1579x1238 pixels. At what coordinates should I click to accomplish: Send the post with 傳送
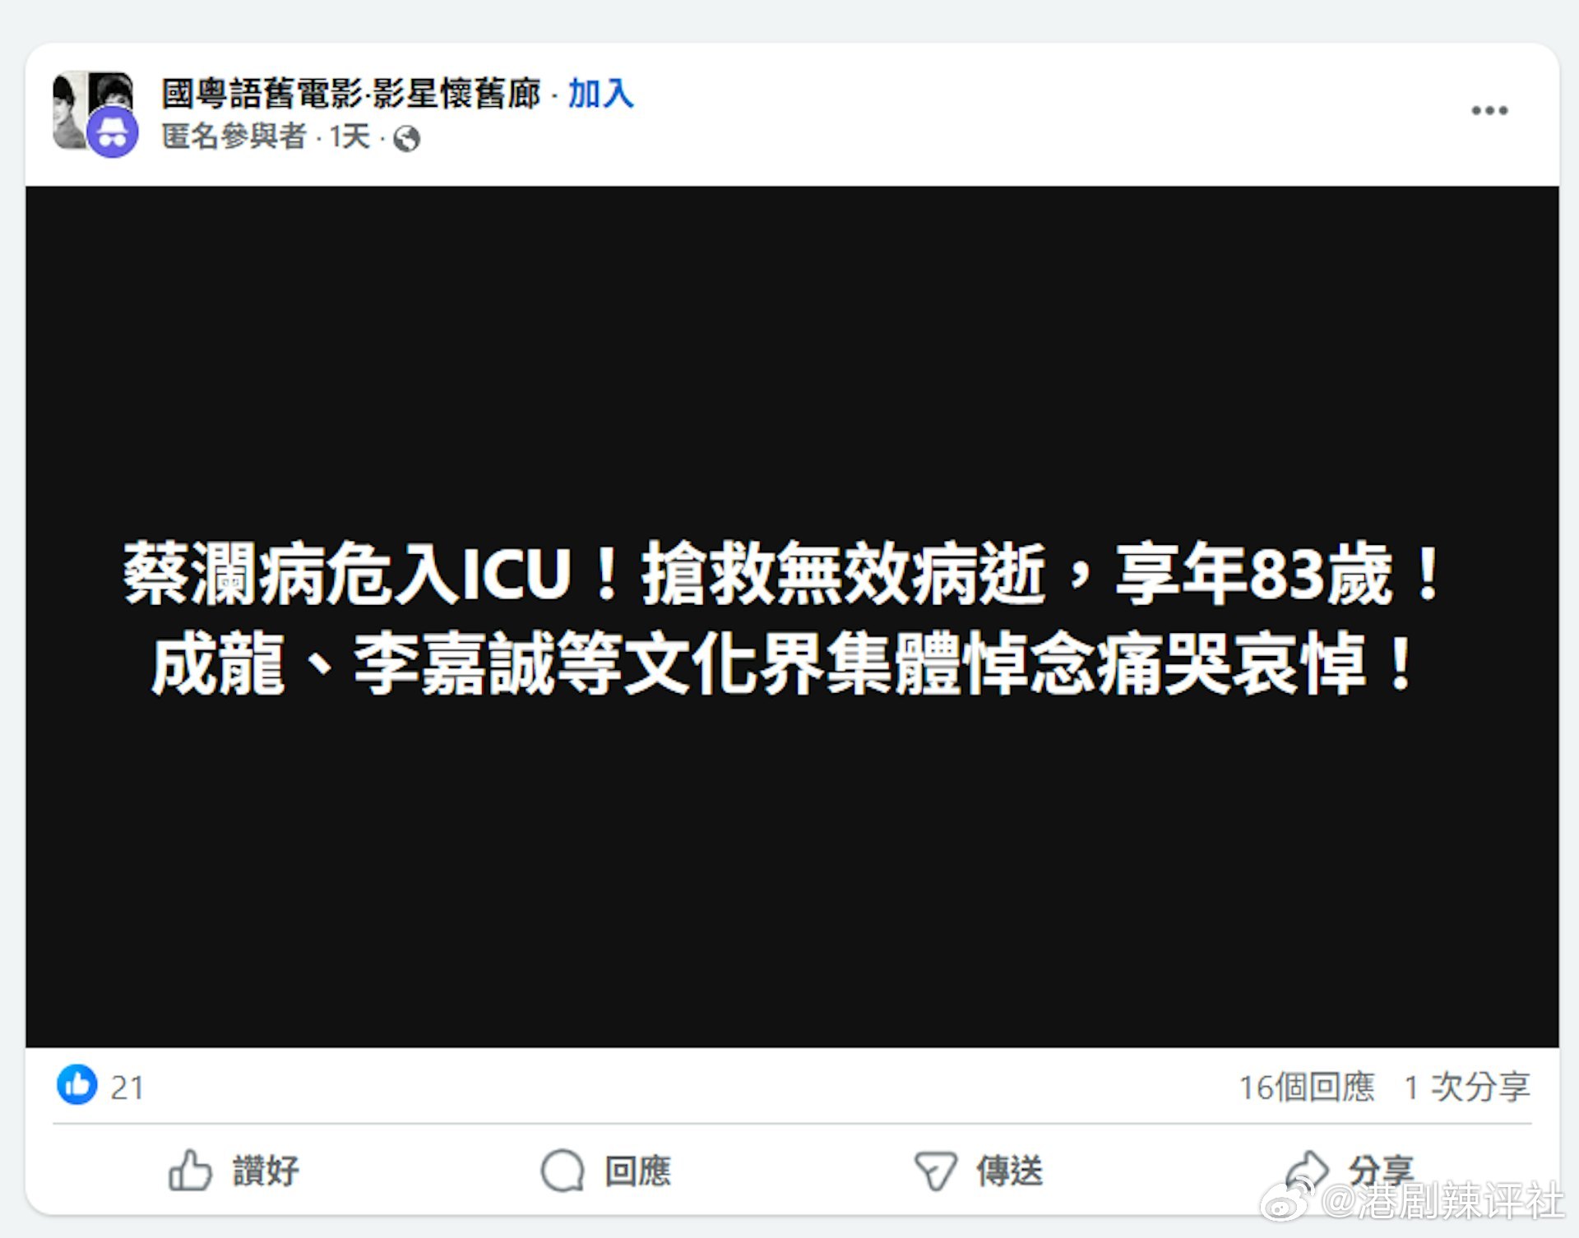click(x=979, y=1171)
